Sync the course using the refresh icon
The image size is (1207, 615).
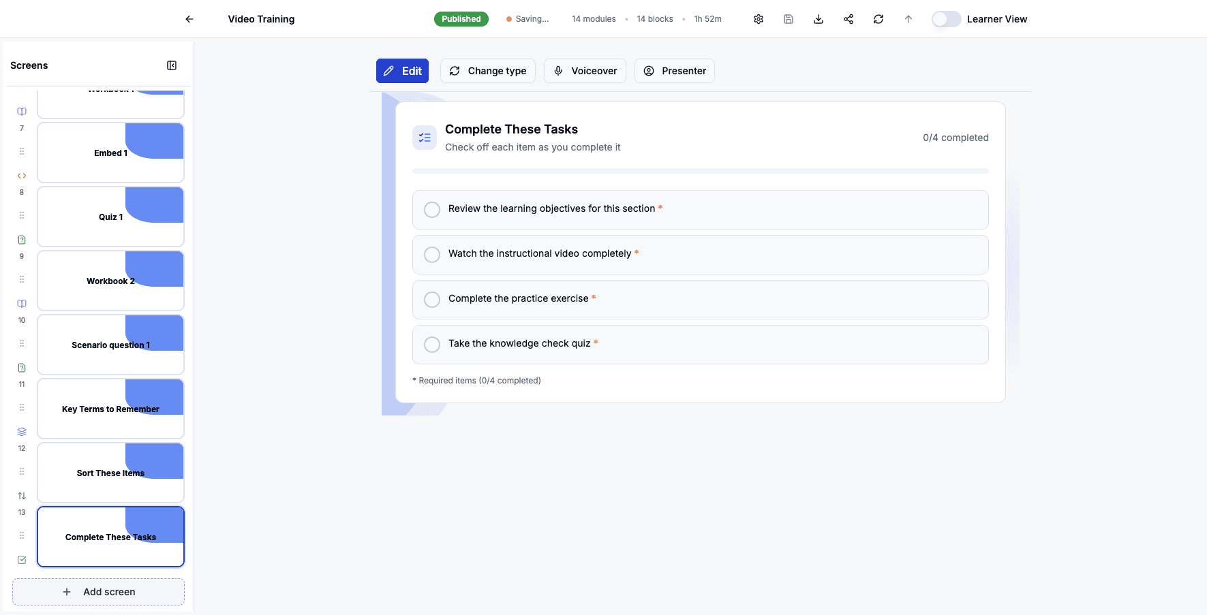[x=878, y=19]
